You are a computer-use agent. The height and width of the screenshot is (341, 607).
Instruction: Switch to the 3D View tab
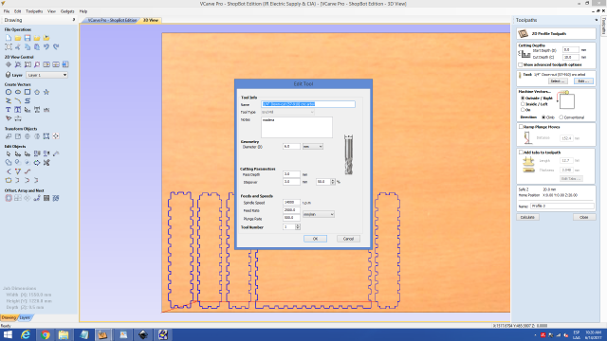click(151, 20)
